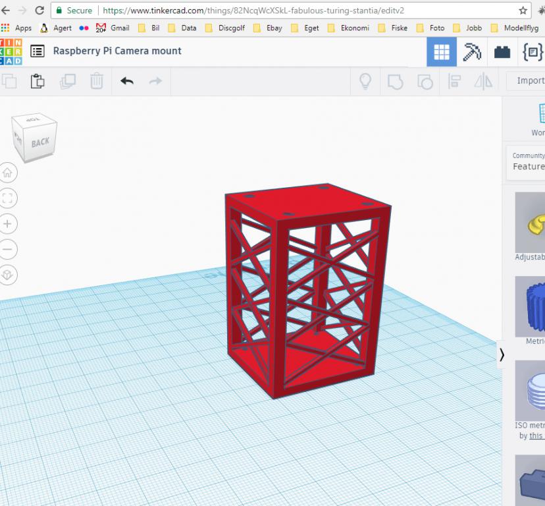Click the Undo arrow
Screen dimensions: 545x506
pyautogui.click(x=127, y=81)
